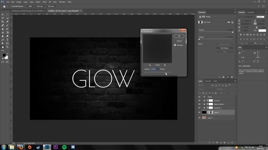The height and width of the screenshot is (150, 268).
Task: Click the Fit Screen button
Action: 40,6
